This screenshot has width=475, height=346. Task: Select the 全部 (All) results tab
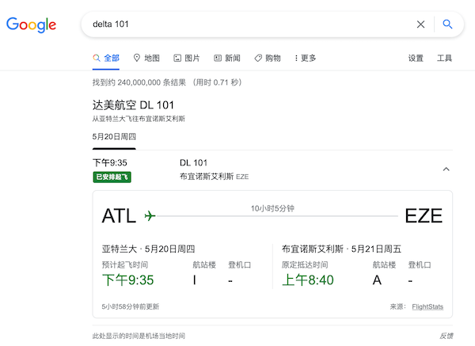point(106,58)
